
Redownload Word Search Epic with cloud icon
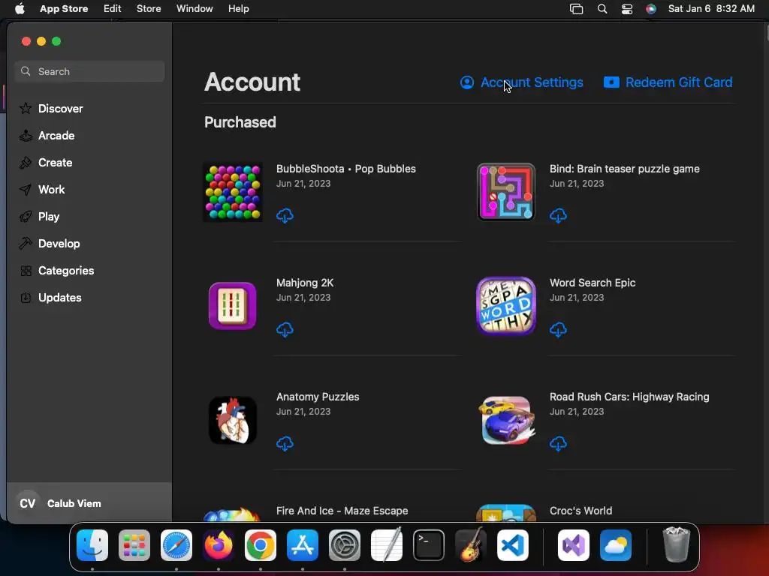click(x=558, y=330)
